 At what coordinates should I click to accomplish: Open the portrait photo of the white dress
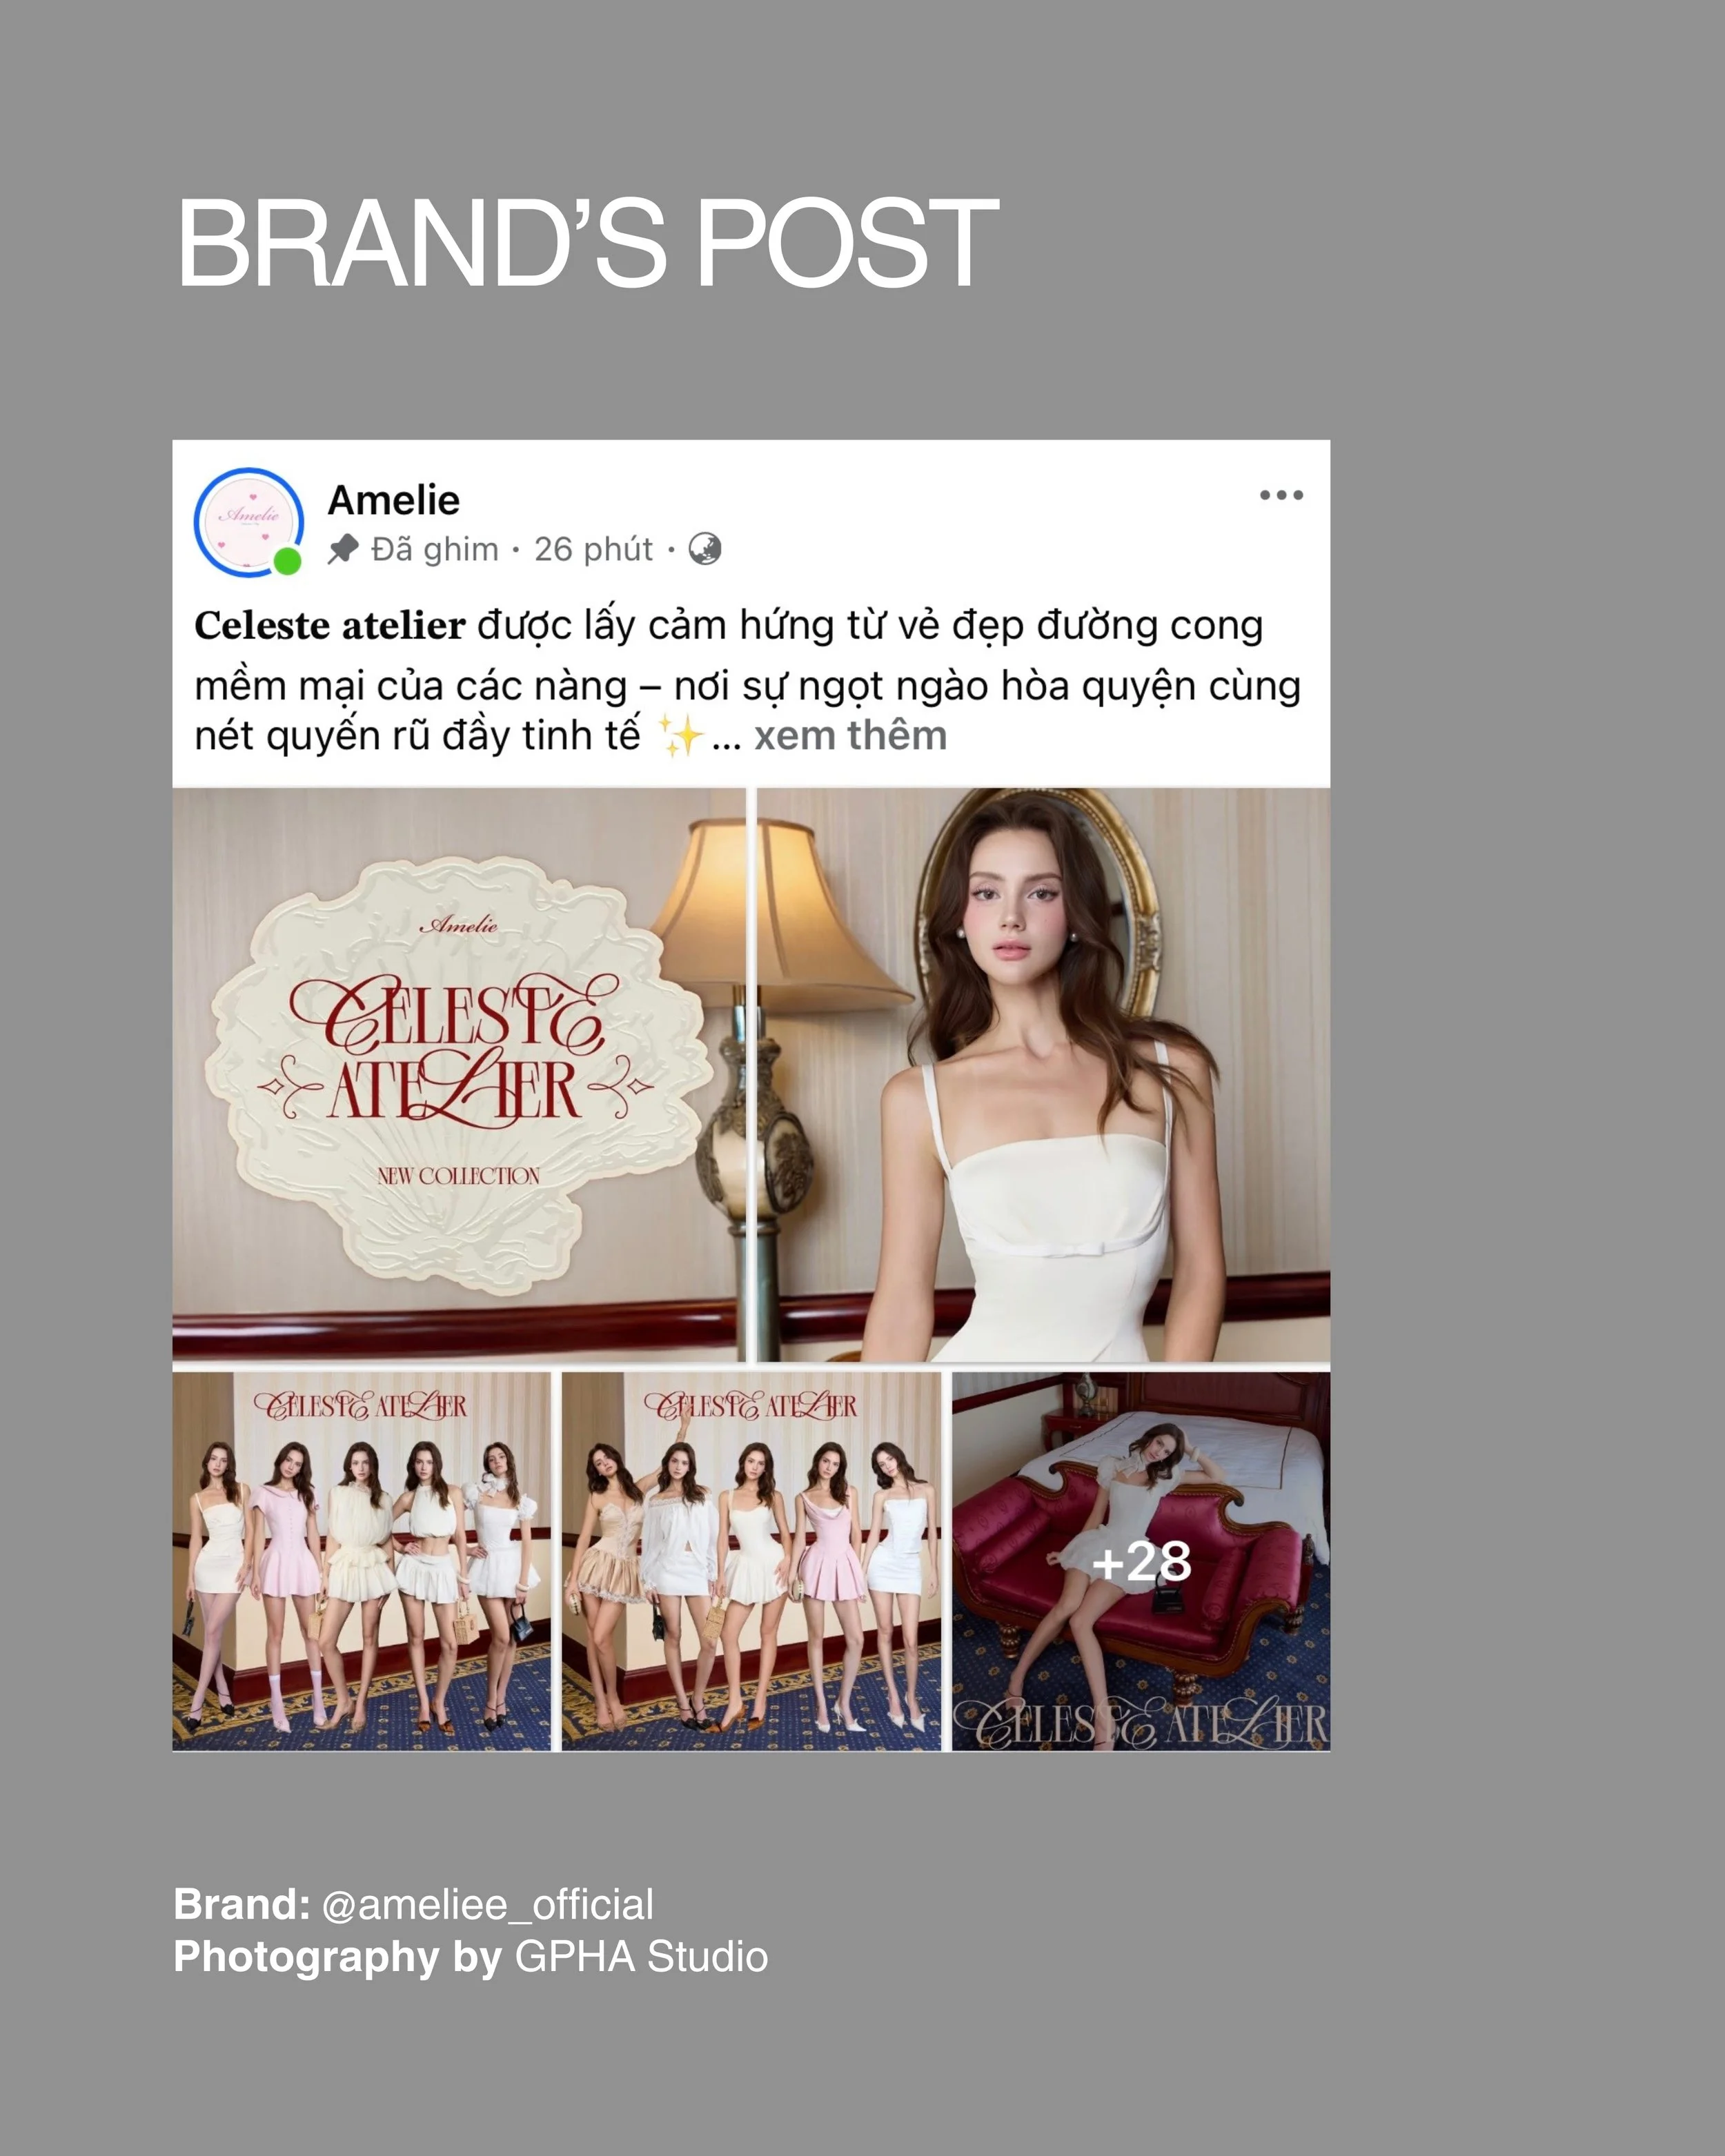(x=1044, y=1075)
